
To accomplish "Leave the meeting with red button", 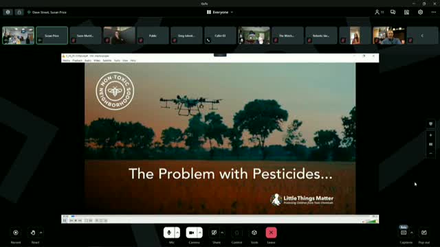I will [271, 233].
